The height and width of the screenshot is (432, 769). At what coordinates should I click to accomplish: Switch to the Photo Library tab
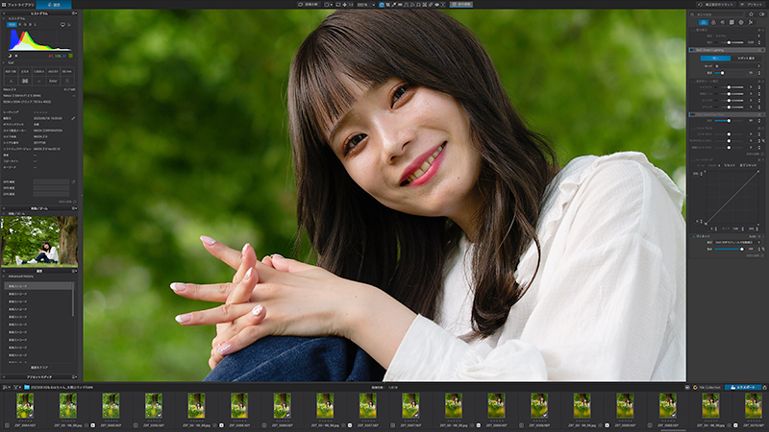point(18,5)
